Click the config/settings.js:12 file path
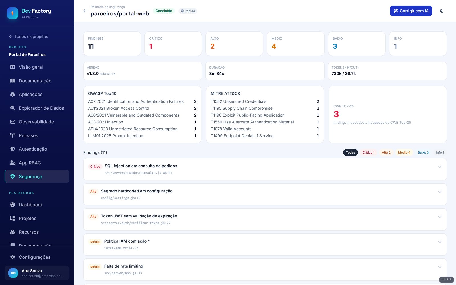 tap(121, 198)
